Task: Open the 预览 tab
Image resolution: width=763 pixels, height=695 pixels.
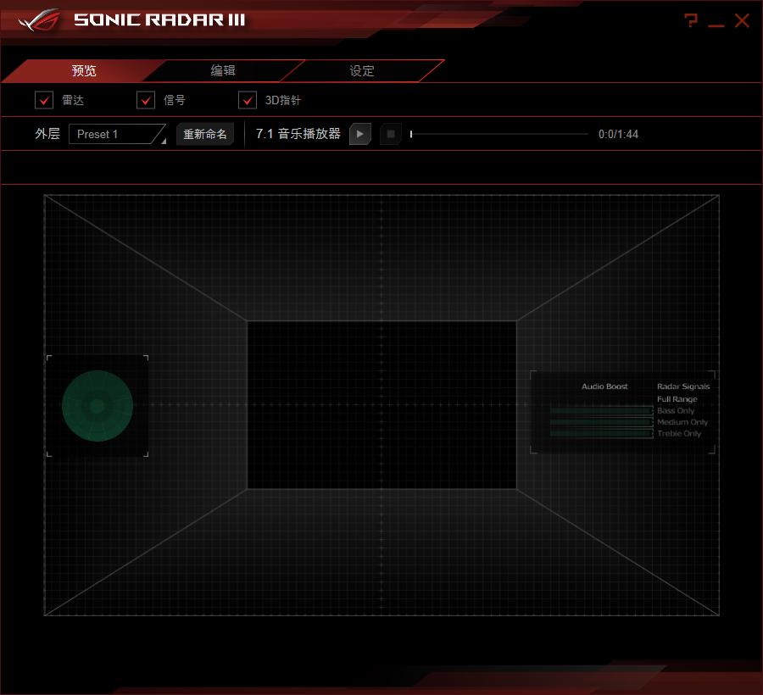Action: pos(84,70)
